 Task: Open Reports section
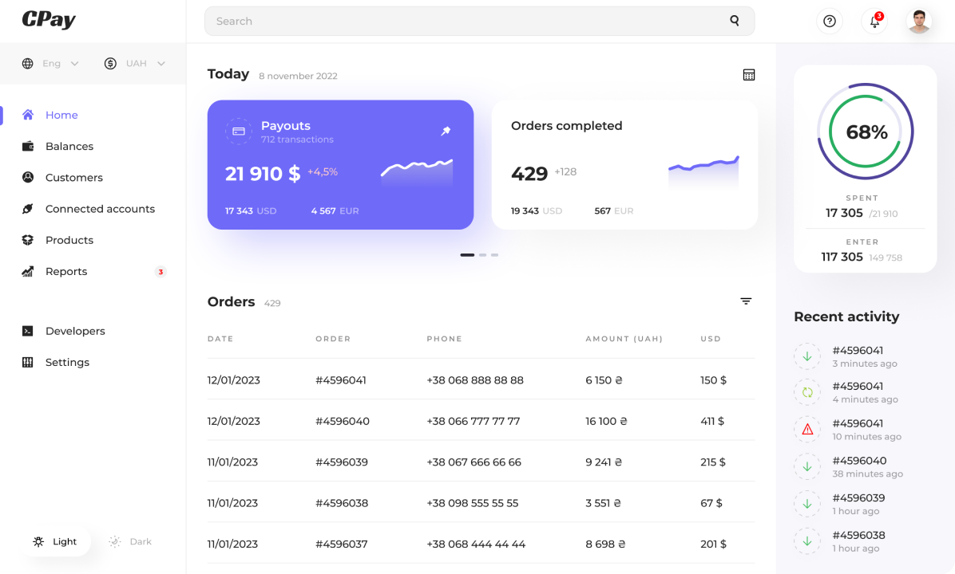[66, 272]
